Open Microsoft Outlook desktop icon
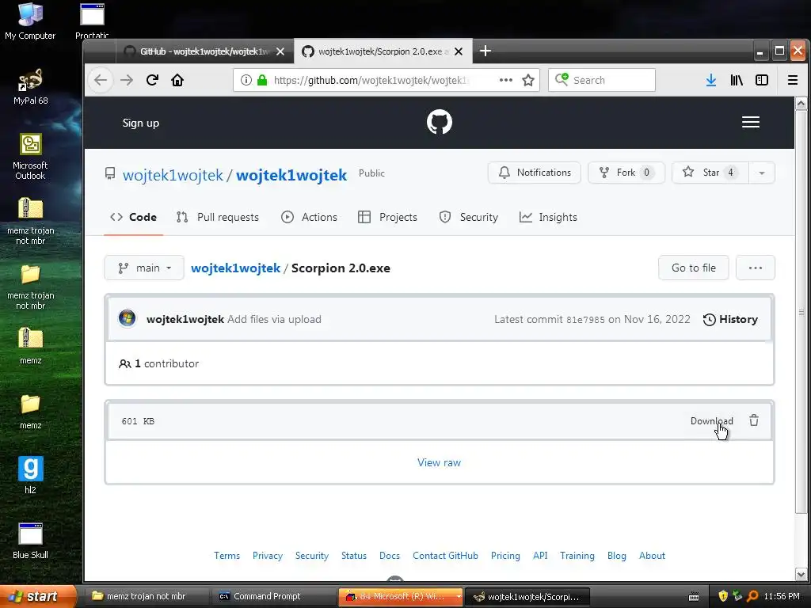Viewport: 811px width, 608px height. (x=31, y=156)
